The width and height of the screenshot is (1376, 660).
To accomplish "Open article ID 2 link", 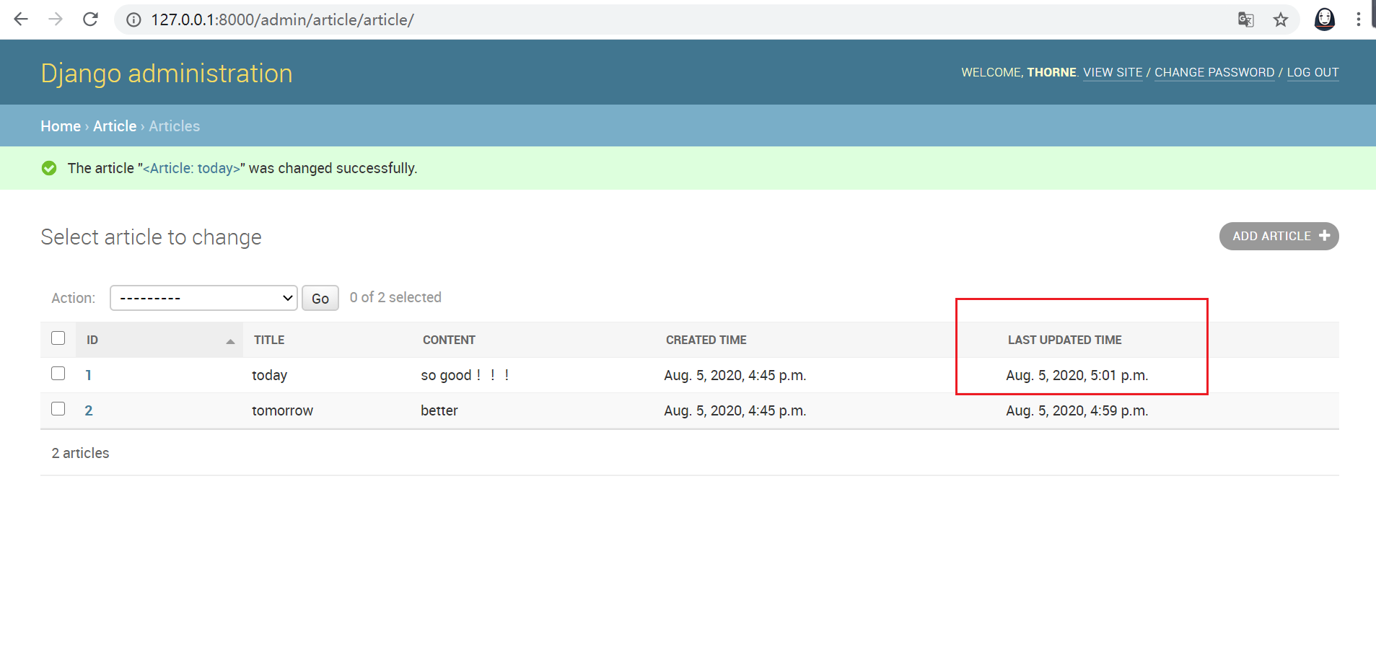I will [x=89, y=410].
